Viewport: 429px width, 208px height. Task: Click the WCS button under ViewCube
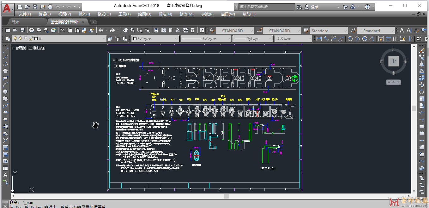tap(393, 82)
